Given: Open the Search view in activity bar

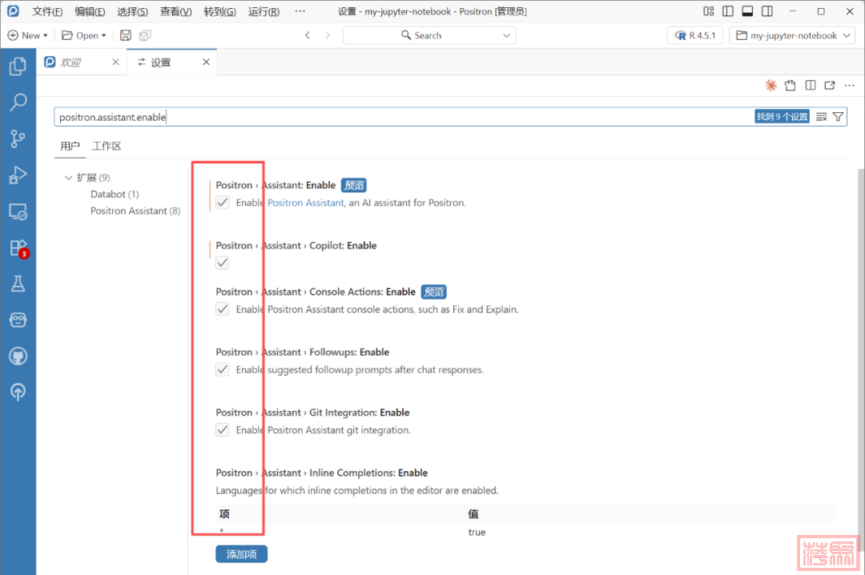Looking at the screenshot, I should (18, 103).
